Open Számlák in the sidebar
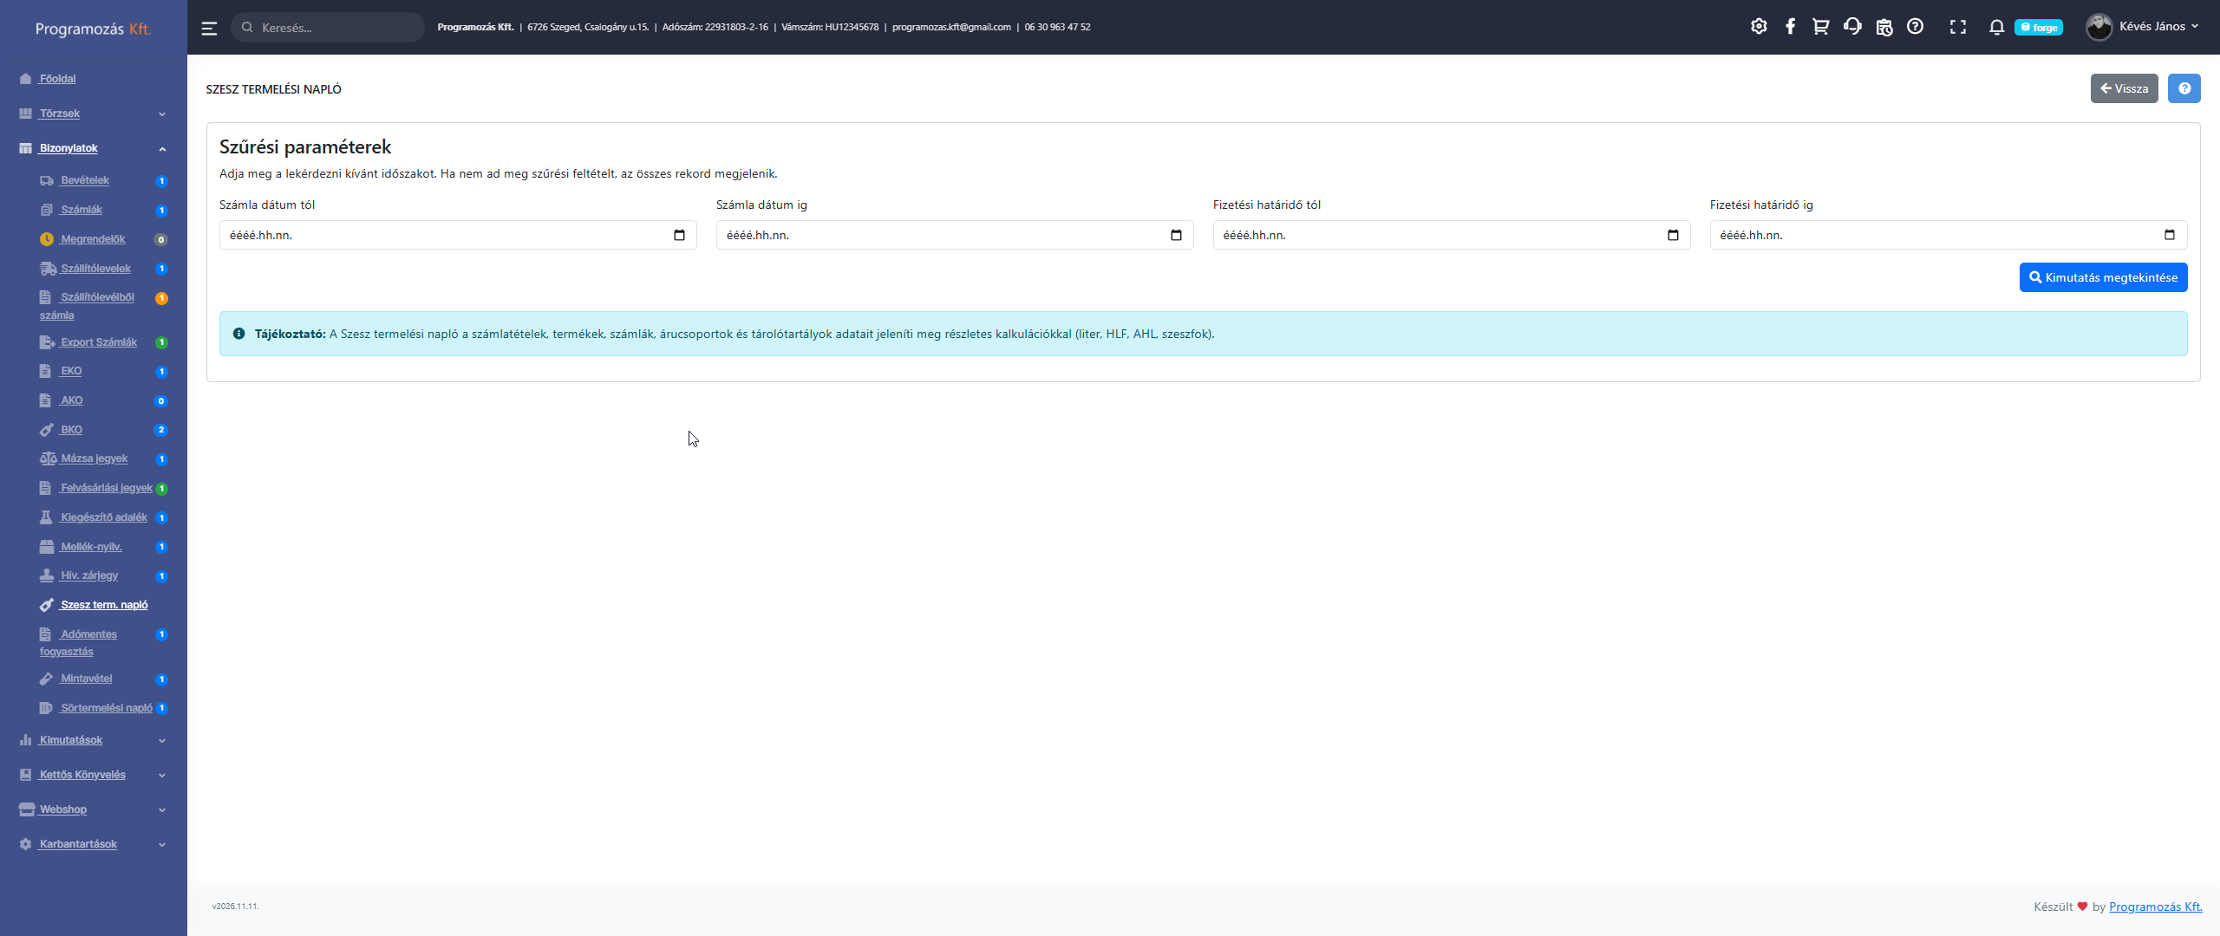The width and height of the screenshot is (2220, 936). coord(81,210)
